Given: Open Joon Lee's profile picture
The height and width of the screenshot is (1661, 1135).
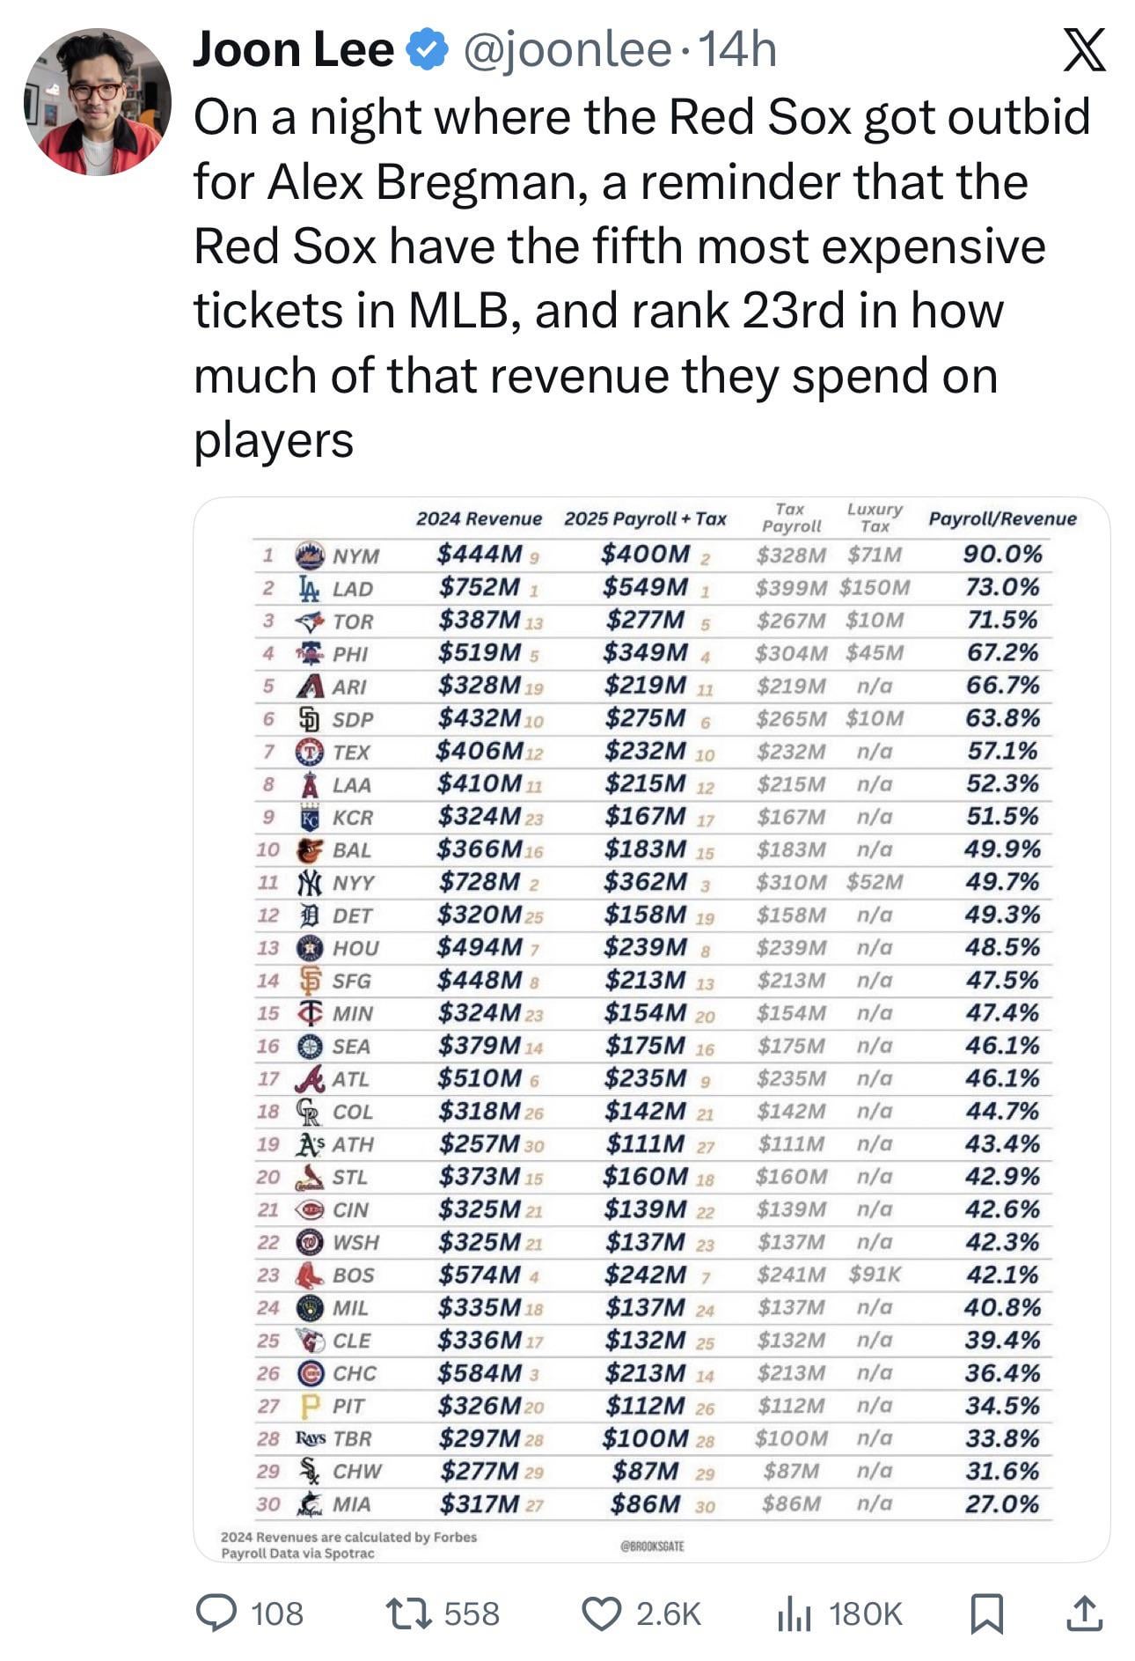Looking at the screenshot, I should click(x=97, y=102).
